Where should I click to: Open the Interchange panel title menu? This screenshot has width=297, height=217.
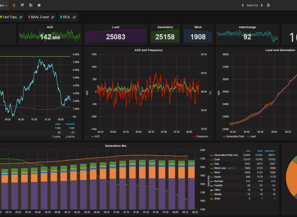click(247, 27)
